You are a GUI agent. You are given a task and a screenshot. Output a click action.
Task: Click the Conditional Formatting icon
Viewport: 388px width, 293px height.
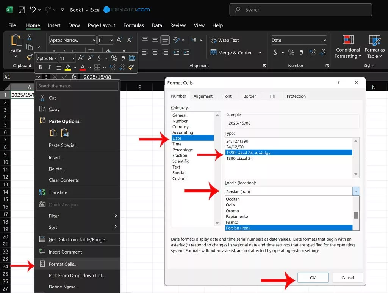[x=348, y=40]
